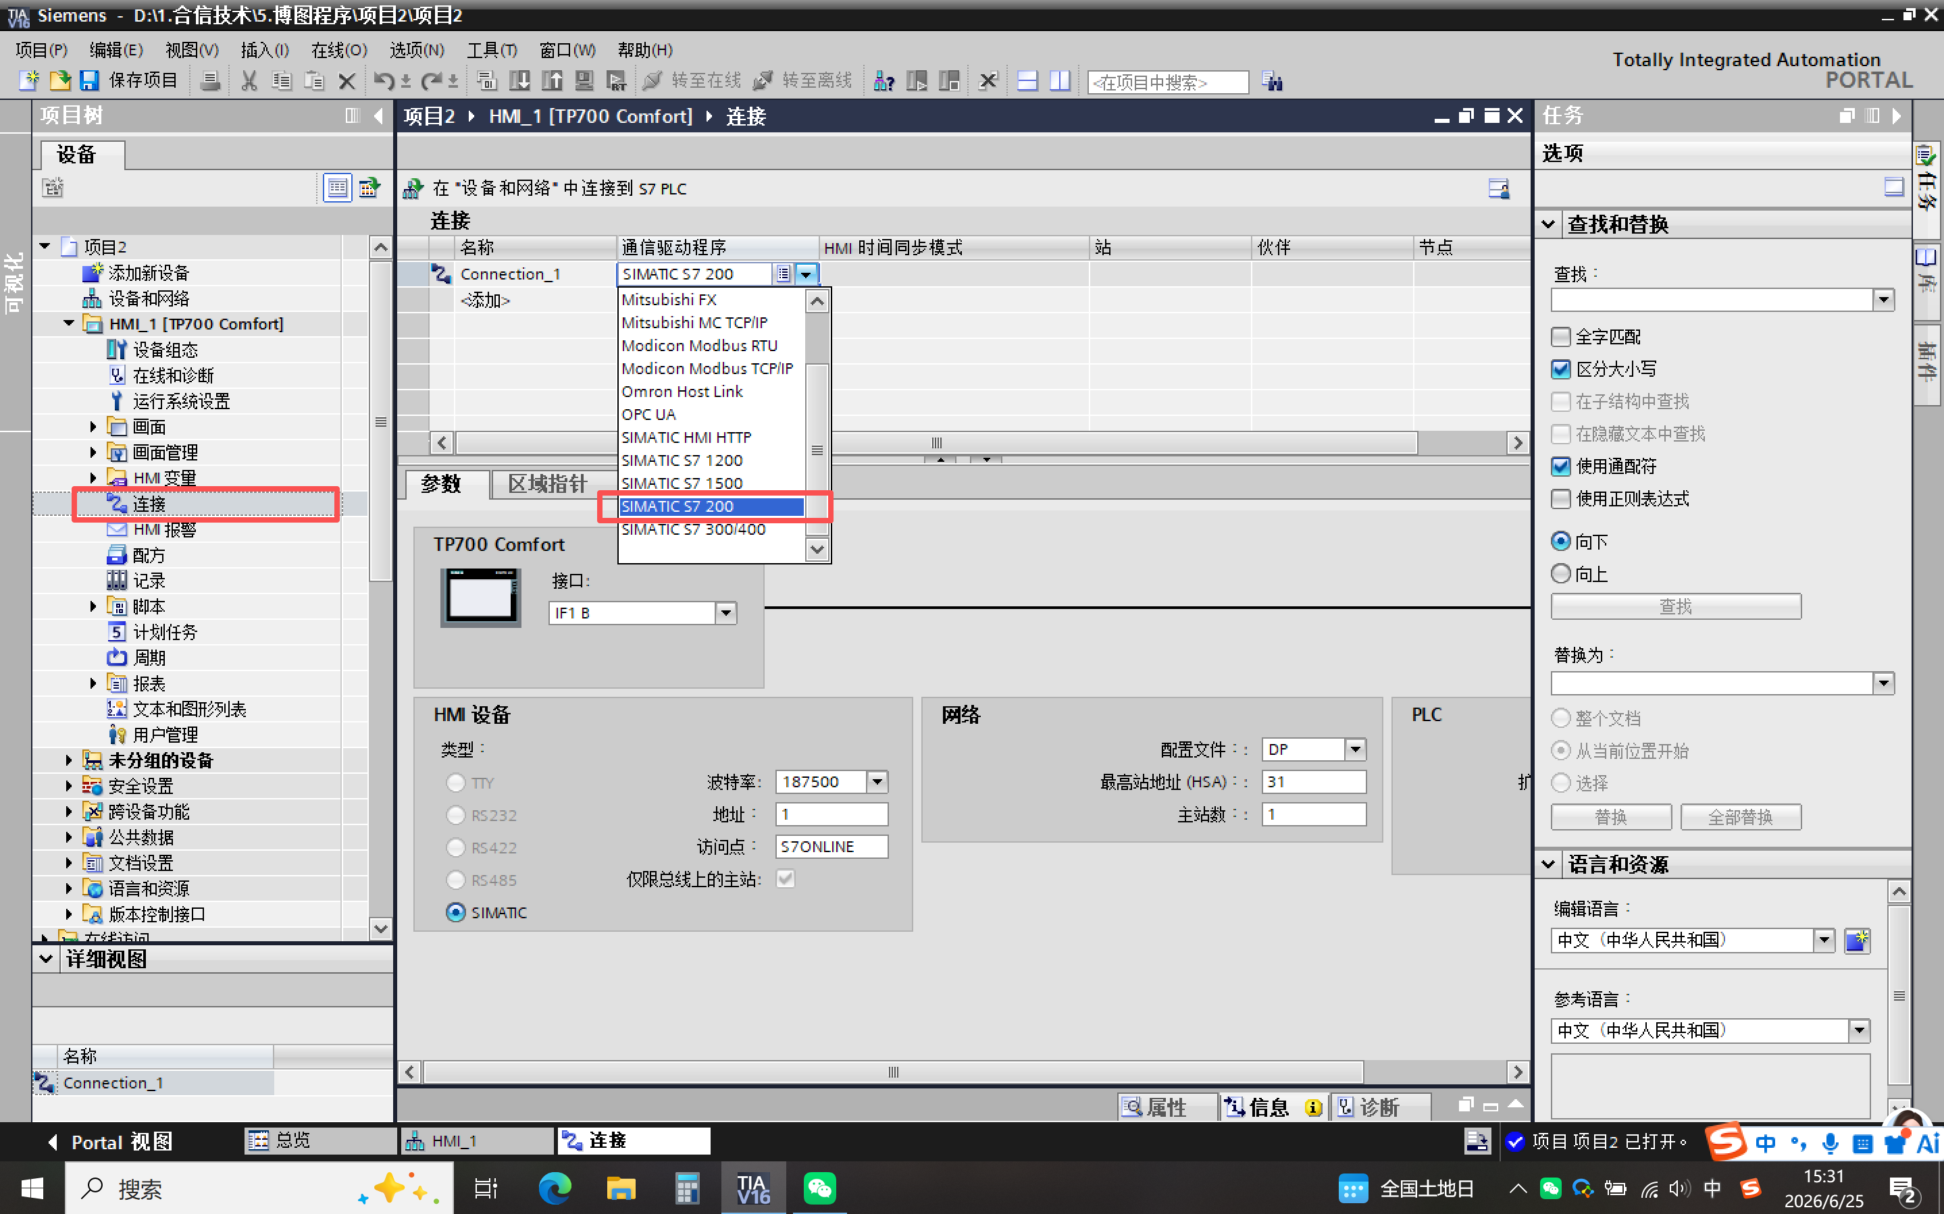The height and width of the screenshot is (1214, 1944).
Task: Toggle the 使用正则表达式 checkbox
Action: (x=1560, y=498)
